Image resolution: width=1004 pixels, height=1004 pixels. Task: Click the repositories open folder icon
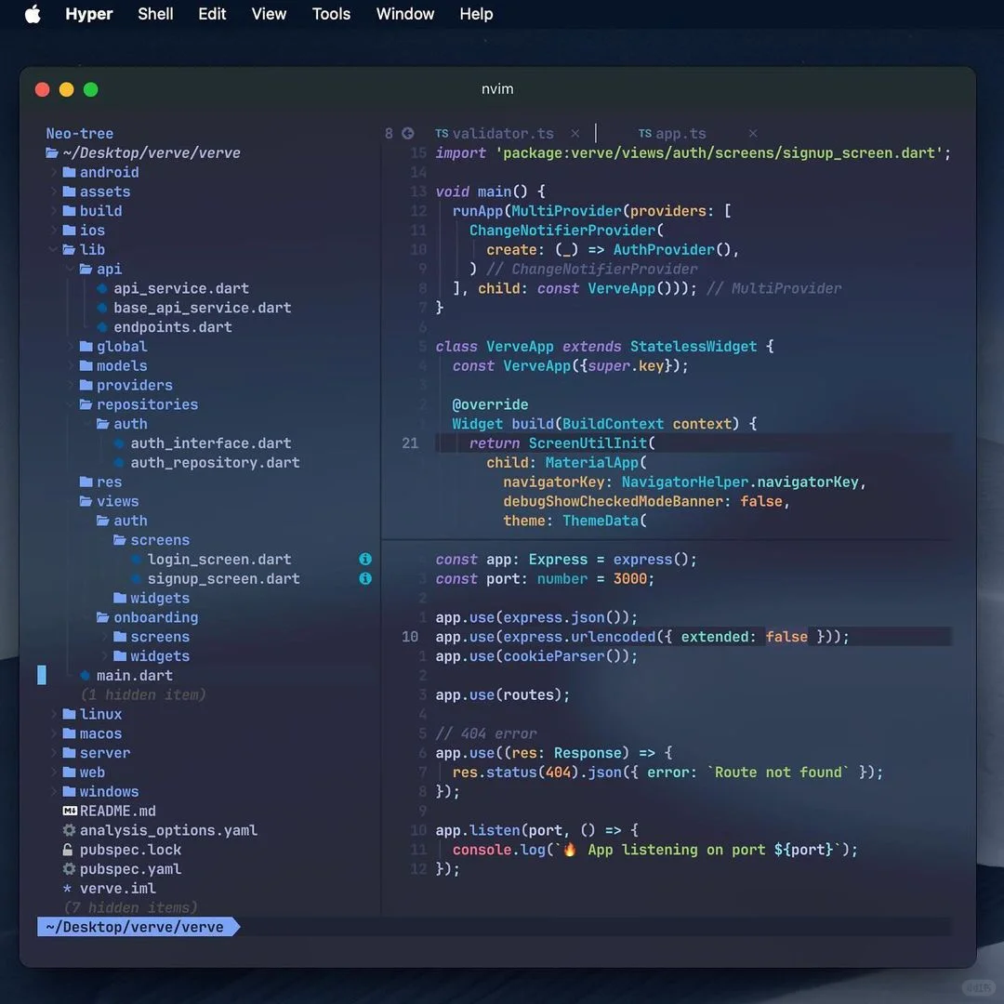point(86,404)
